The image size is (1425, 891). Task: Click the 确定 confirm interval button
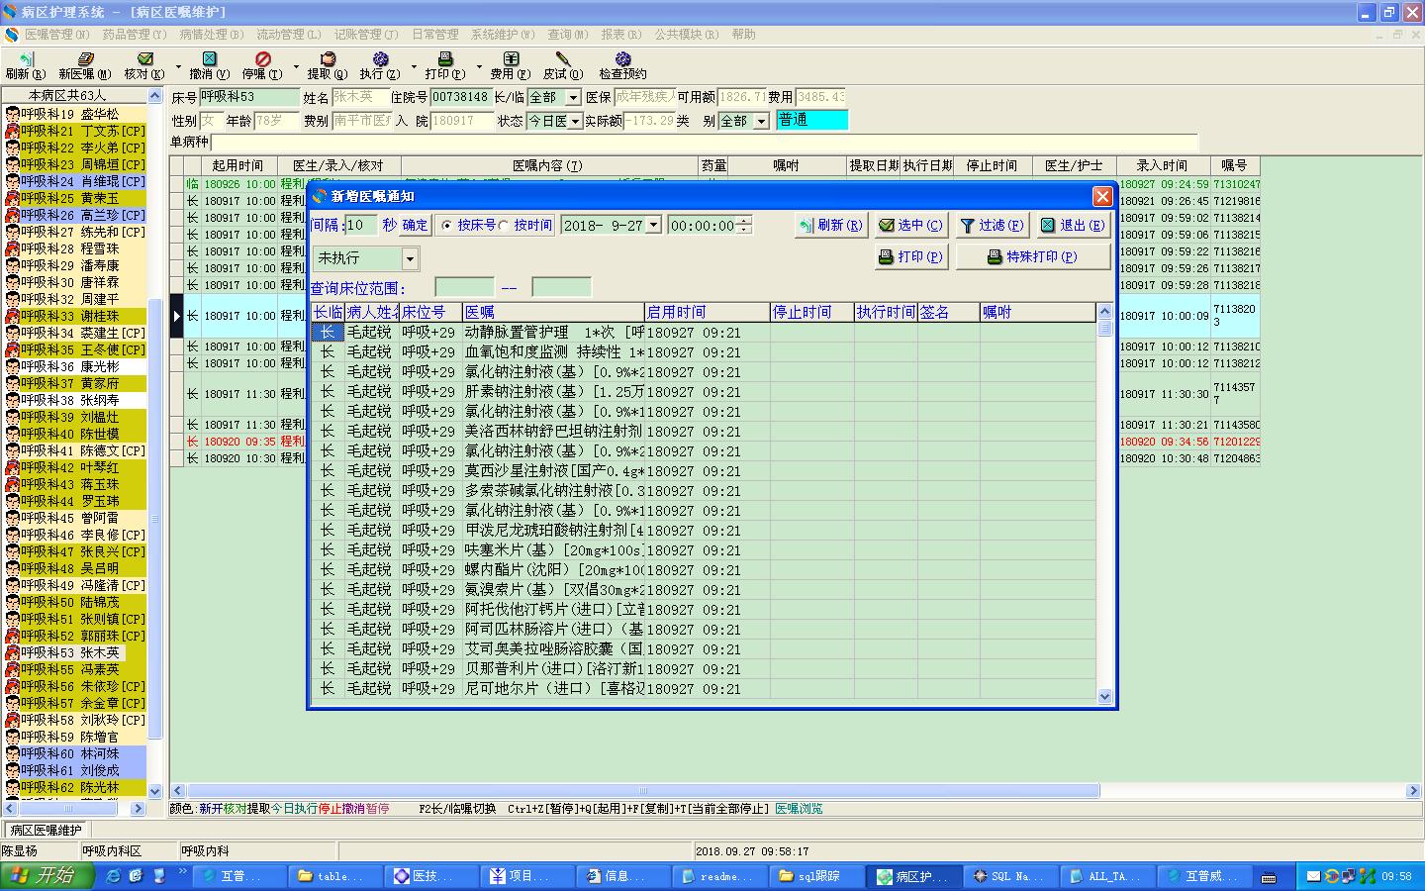[x=415, y=226]
